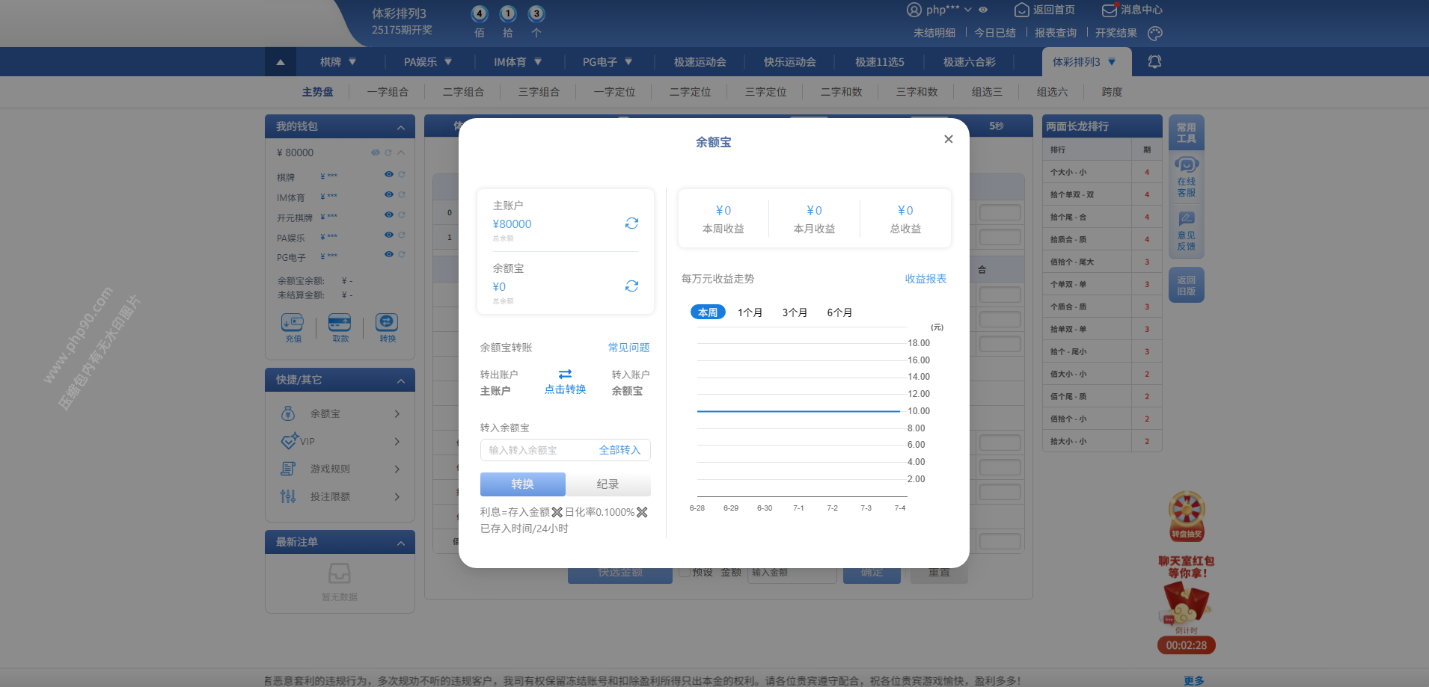
Task: Show the PA娱乐 wallet balance
Action: click(x=389, y=235)
